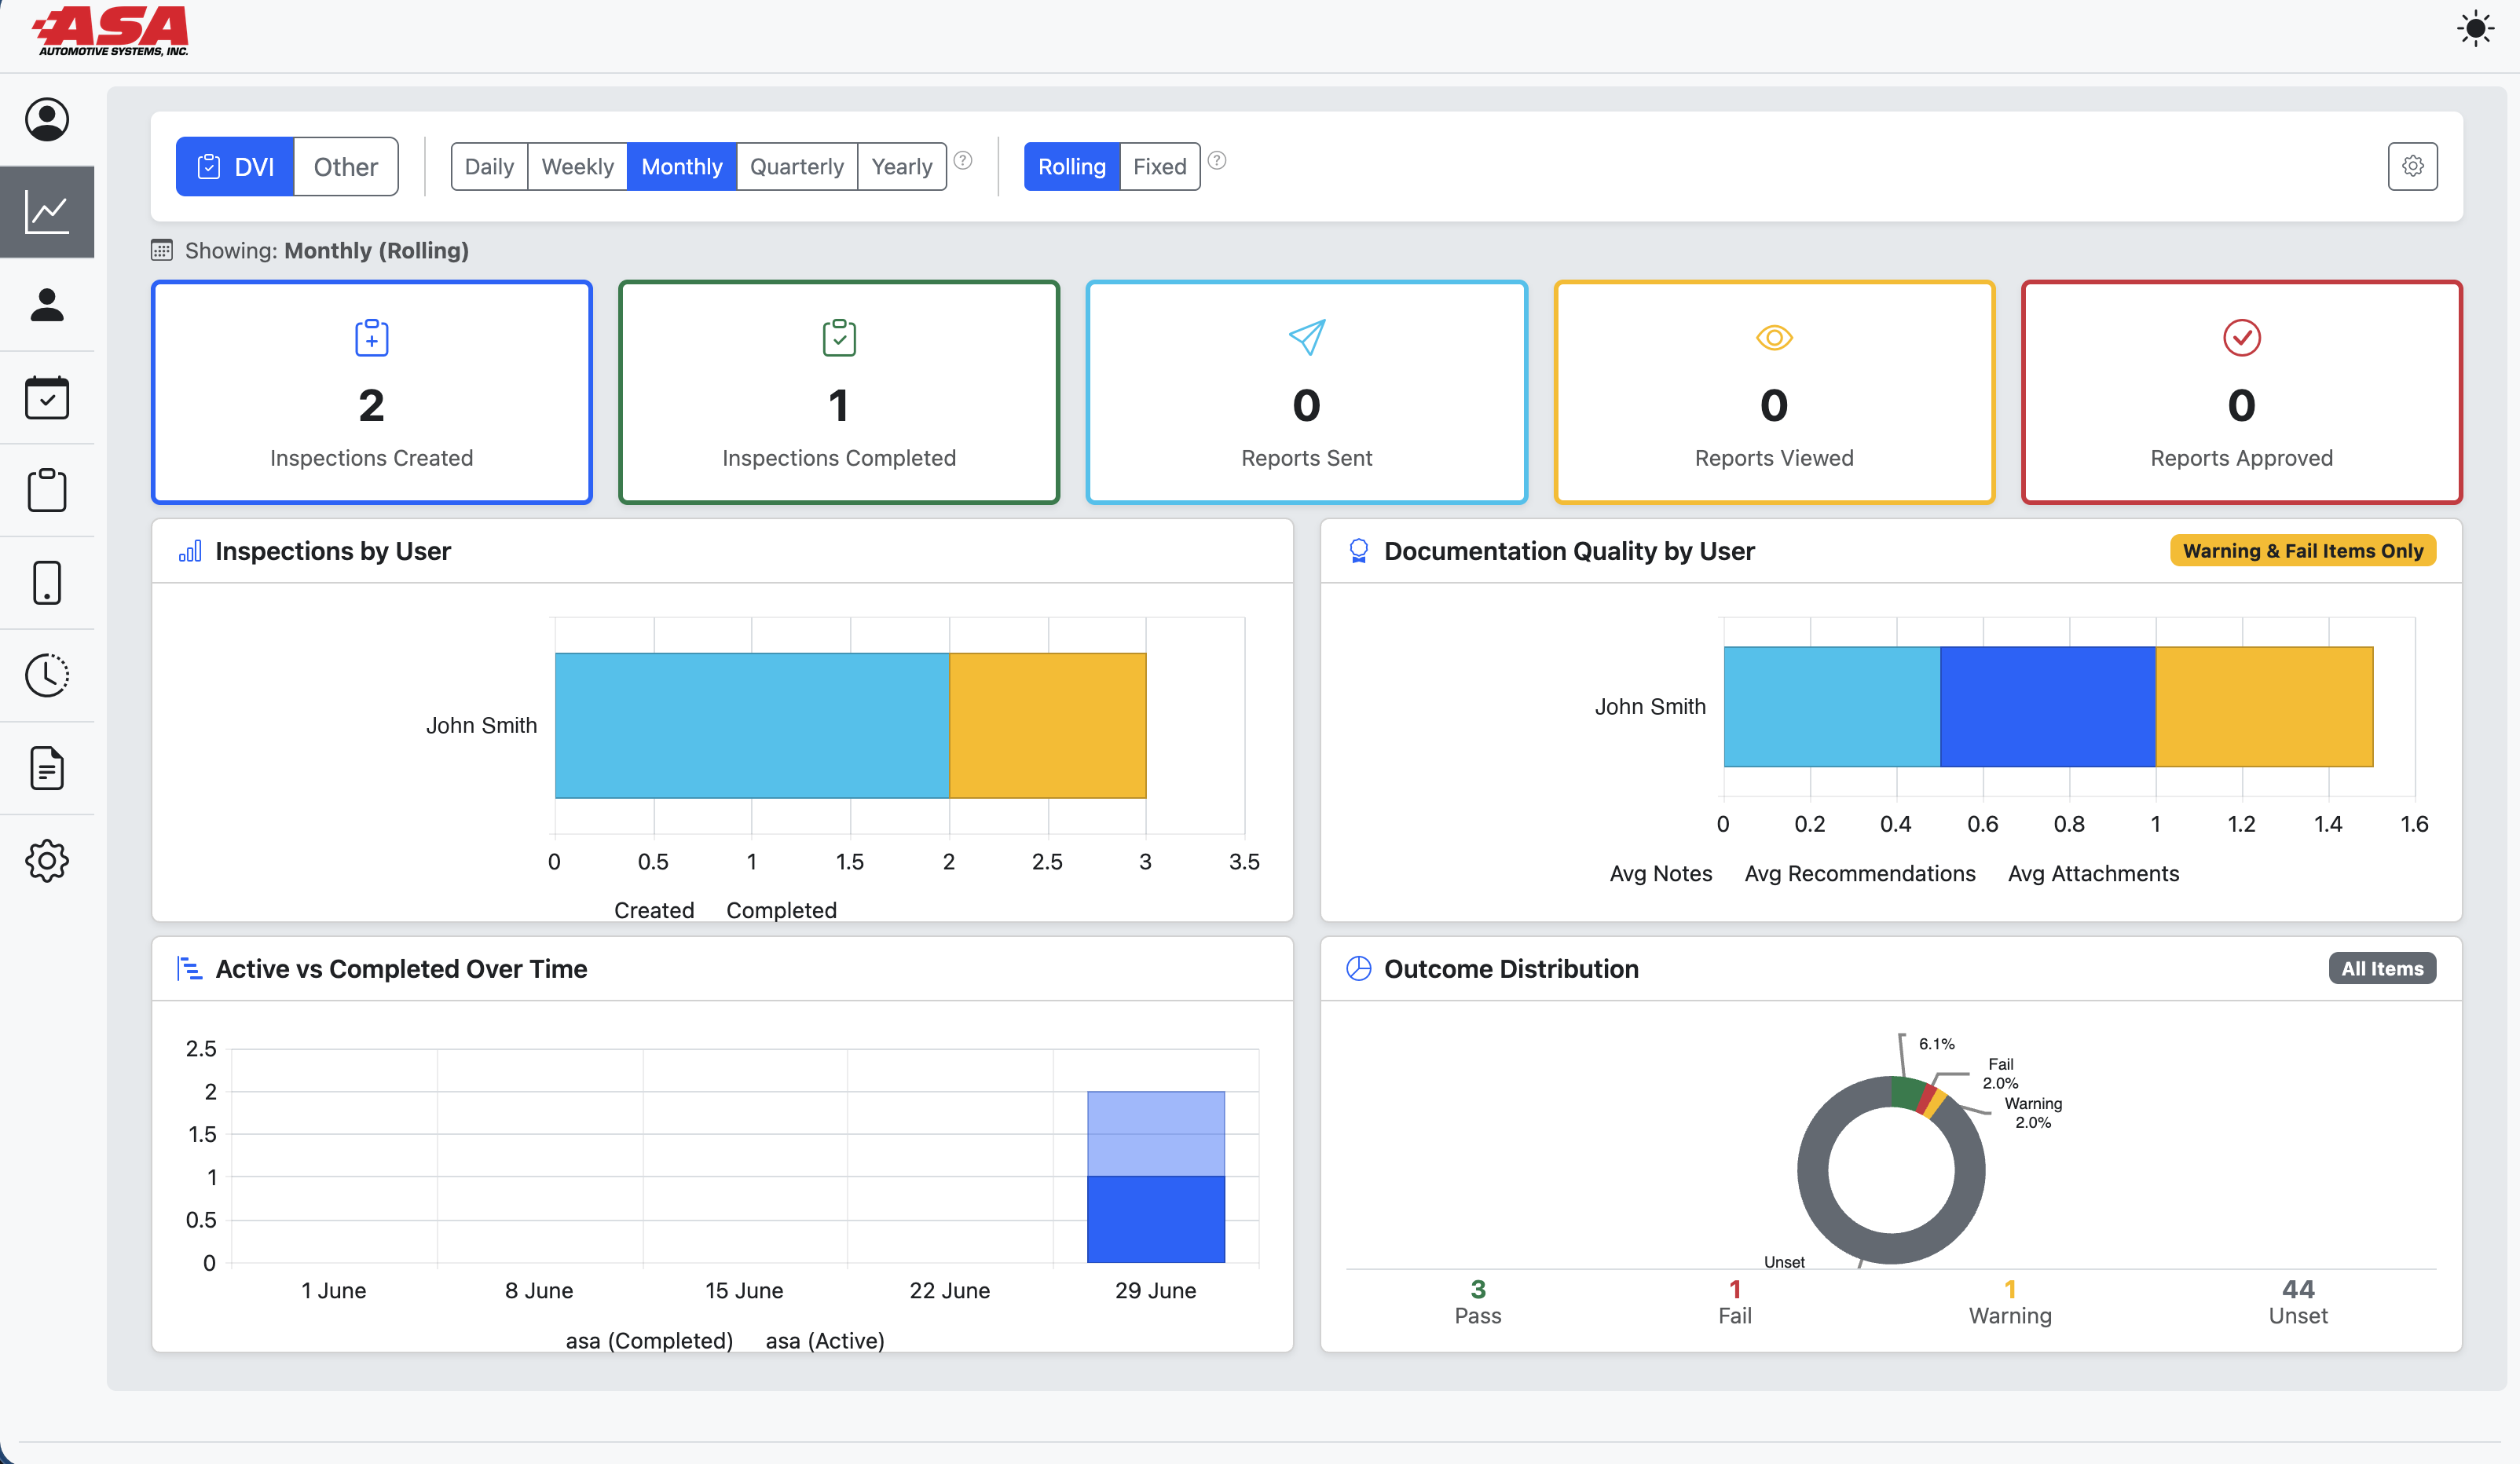Open the user profile sidebar icon

[47, 119]
